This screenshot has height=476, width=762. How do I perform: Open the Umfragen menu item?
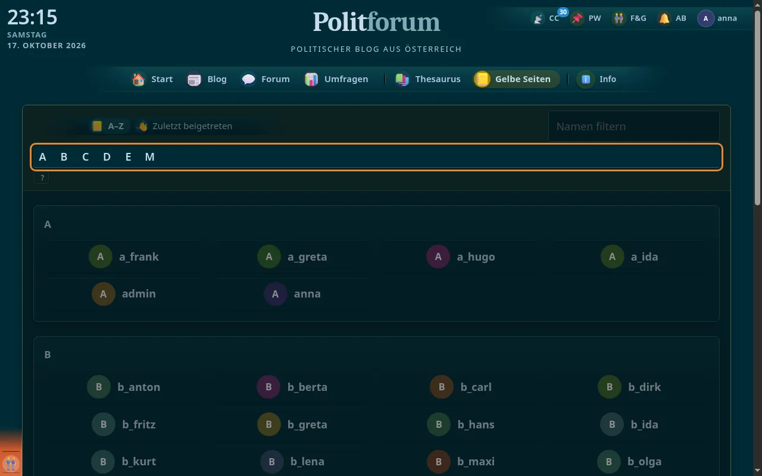337,79
